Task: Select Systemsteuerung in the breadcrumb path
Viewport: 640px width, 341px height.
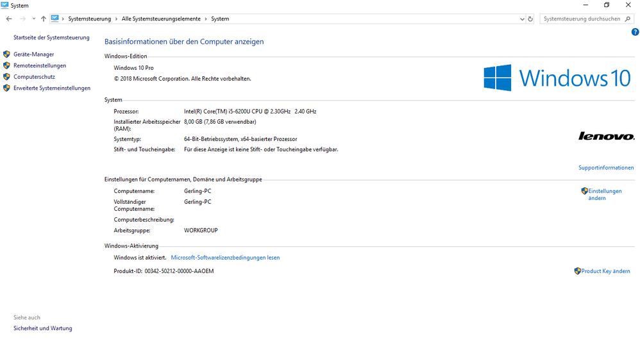Action: (89, 19)
